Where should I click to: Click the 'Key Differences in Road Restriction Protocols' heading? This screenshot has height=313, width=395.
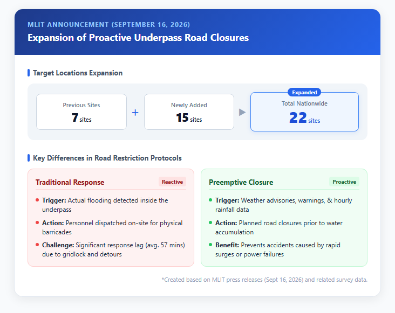tap(107, 158)
